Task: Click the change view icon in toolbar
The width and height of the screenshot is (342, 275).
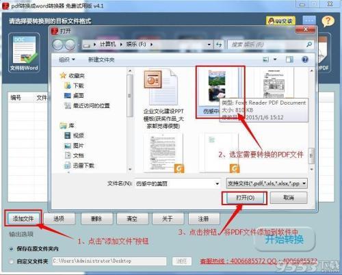Action: point(265,60)
